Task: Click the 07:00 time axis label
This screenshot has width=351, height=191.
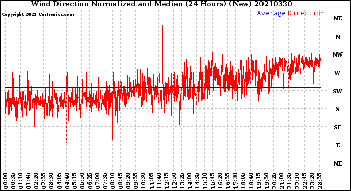Action: click(x=97, y=181)
